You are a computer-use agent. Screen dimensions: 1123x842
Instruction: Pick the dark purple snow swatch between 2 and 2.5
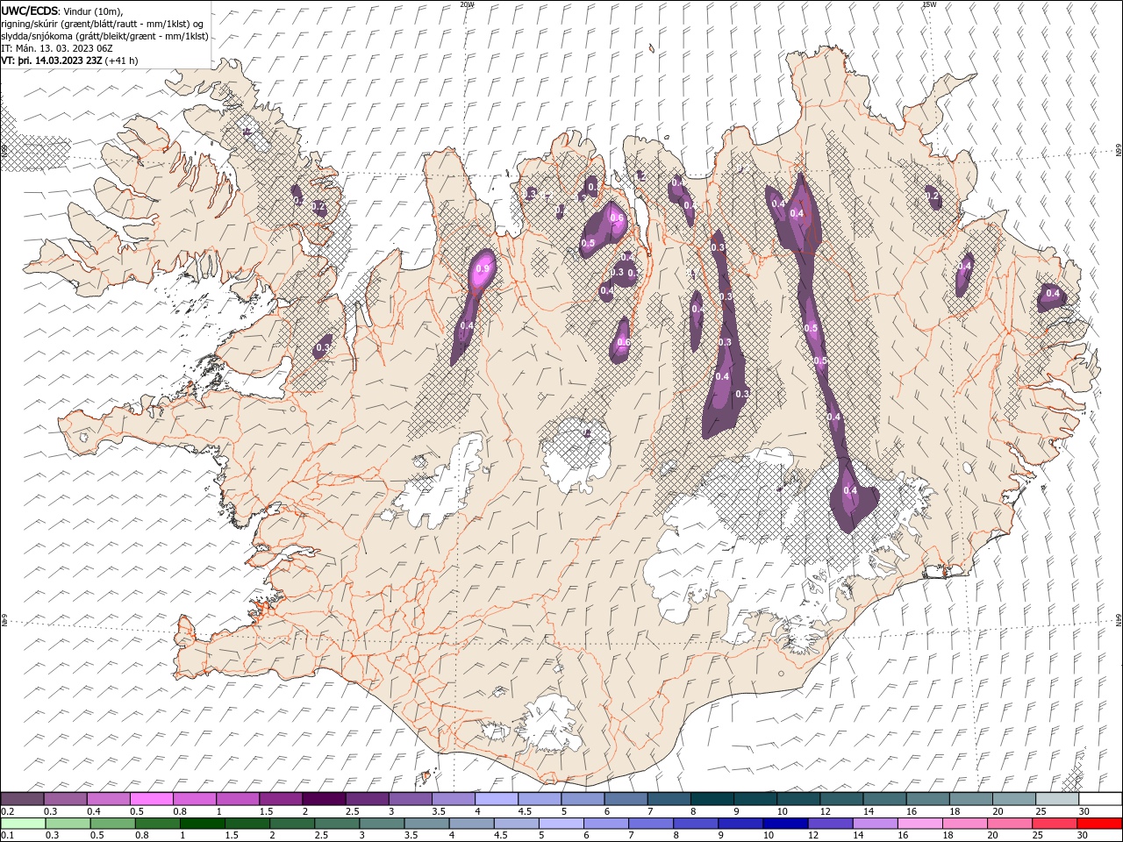pos(324,799)
